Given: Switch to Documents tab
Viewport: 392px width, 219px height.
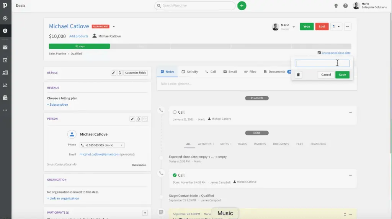Looking at the screenshot, I should (x=274, y=72).
